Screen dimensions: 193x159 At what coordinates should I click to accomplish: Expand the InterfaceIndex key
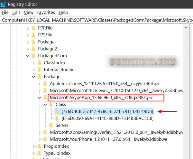click(33, 70)
